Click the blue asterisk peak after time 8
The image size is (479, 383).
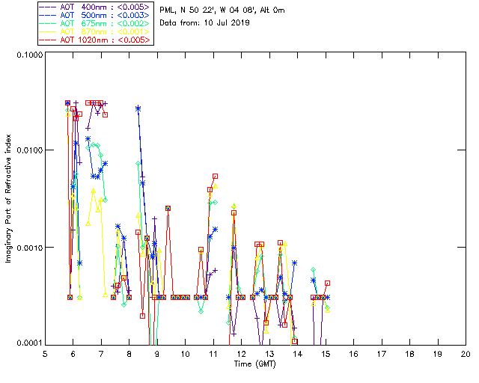coord(138,108)
